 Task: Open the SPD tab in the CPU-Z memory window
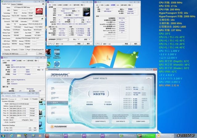tap(118, 5)
